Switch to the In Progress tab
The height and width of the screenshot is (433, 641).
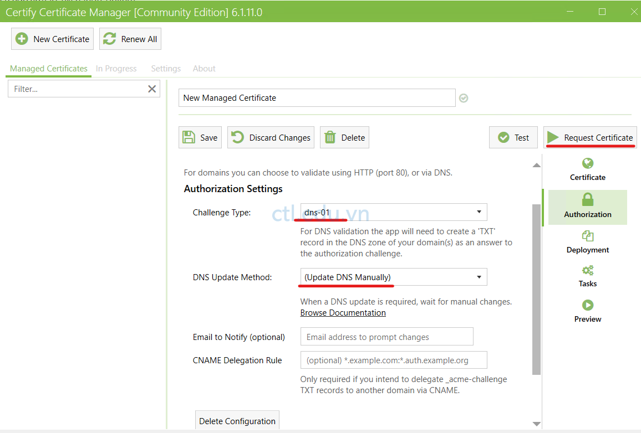pyautogui.click(x=116, y=68)
